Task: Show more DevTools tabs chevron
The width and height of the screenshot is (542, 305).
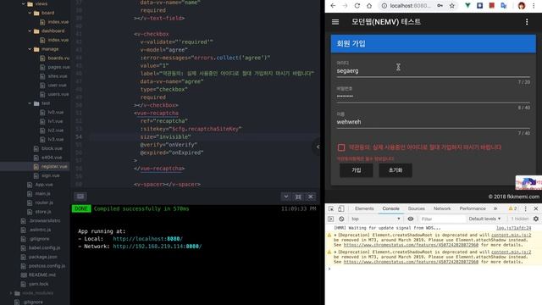Action: (x=495, y=208)
